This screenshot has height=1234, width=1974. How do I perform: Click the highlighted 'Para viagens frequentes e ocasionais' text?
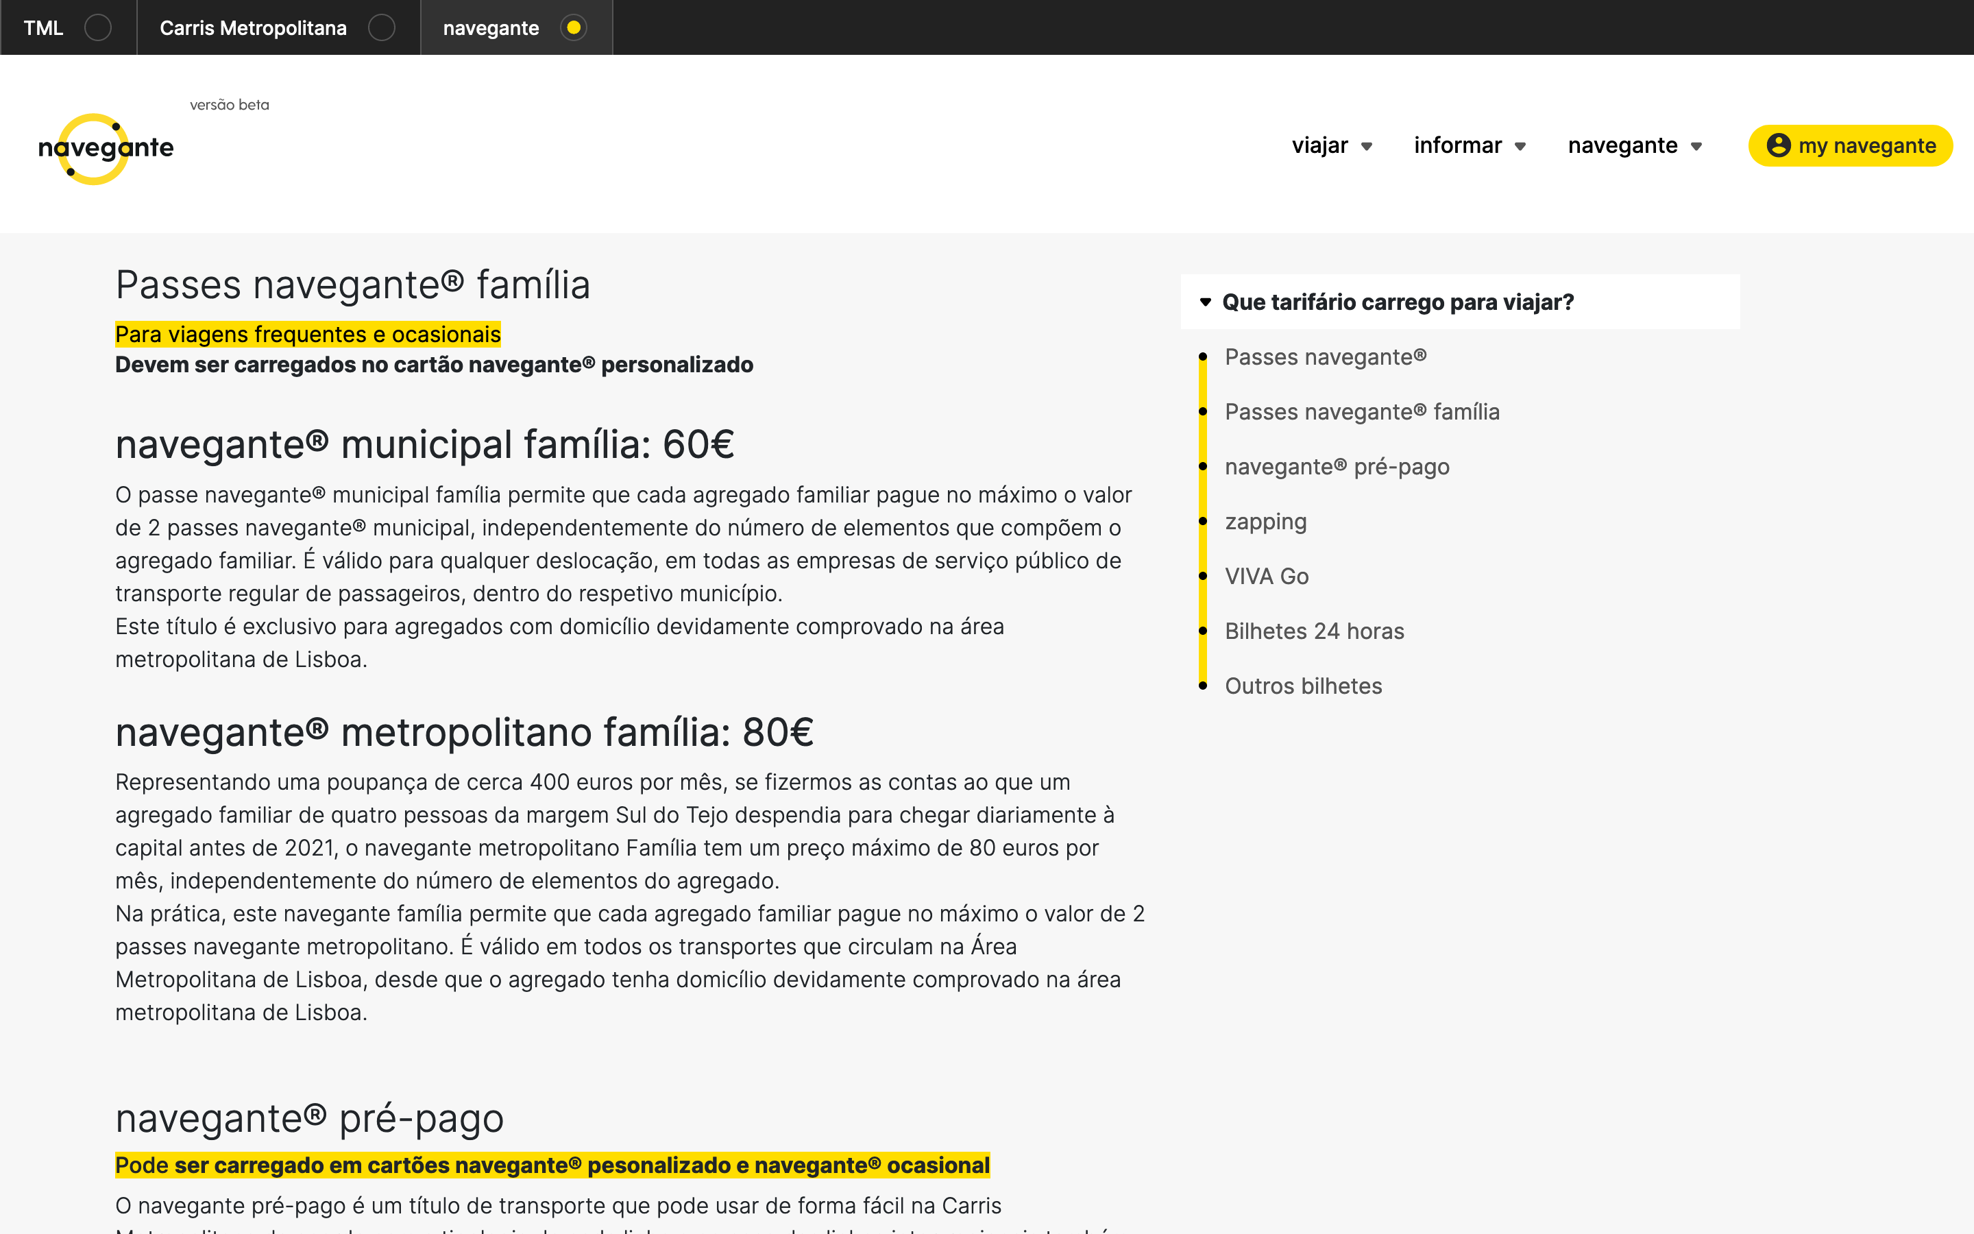click(x=308, y=335)
